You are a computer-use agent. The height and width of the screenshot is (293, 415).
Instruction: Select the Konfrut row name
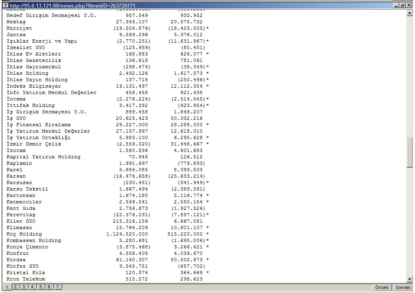17,253
